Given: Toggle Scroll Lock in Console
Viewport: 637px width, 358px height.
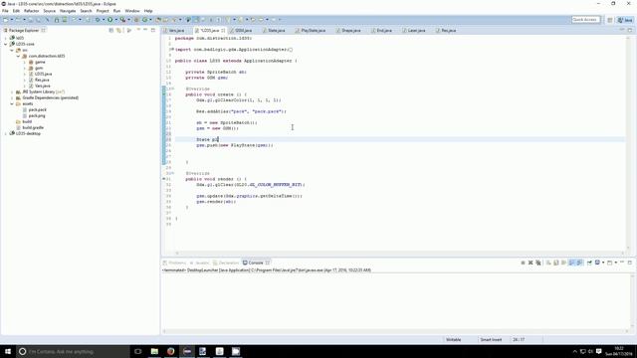Looking at the screenshot, I should [x=556, y=263].
